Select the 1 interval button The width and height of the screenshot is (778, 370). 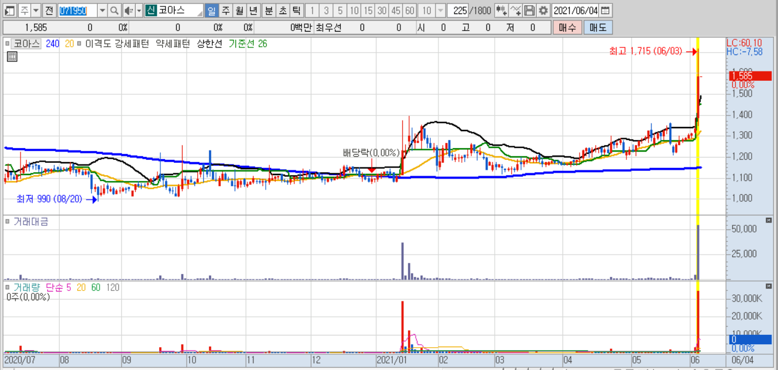312,11
